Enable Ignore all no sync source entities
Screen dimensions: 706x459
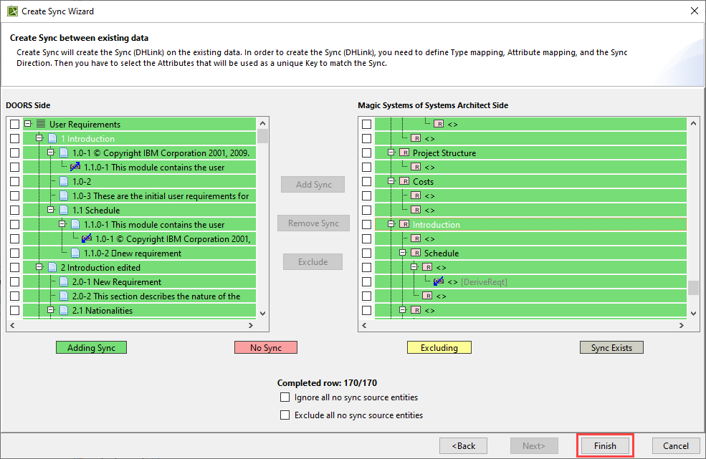click(x=285, y=397)
